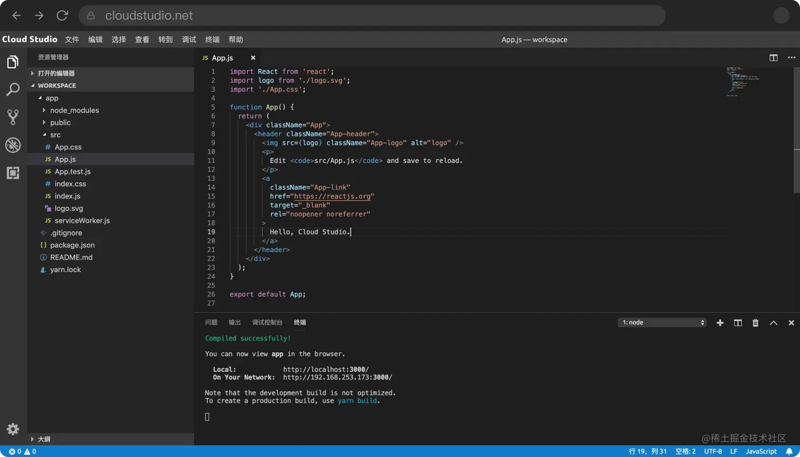Switch to the 调试控制台 panel tab
800x457 pixels.
267,323
